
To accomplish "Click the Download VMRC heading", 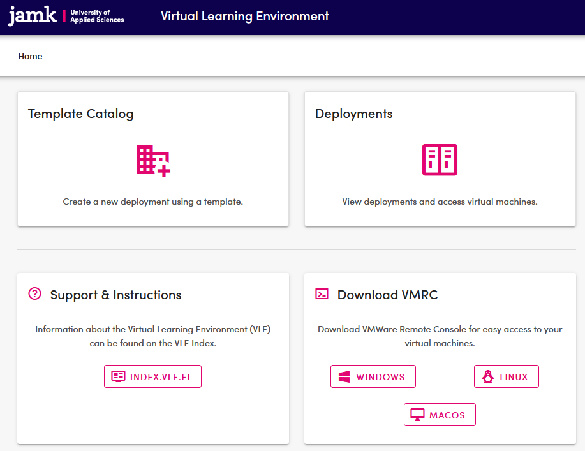I will click(x=387, y=294).
